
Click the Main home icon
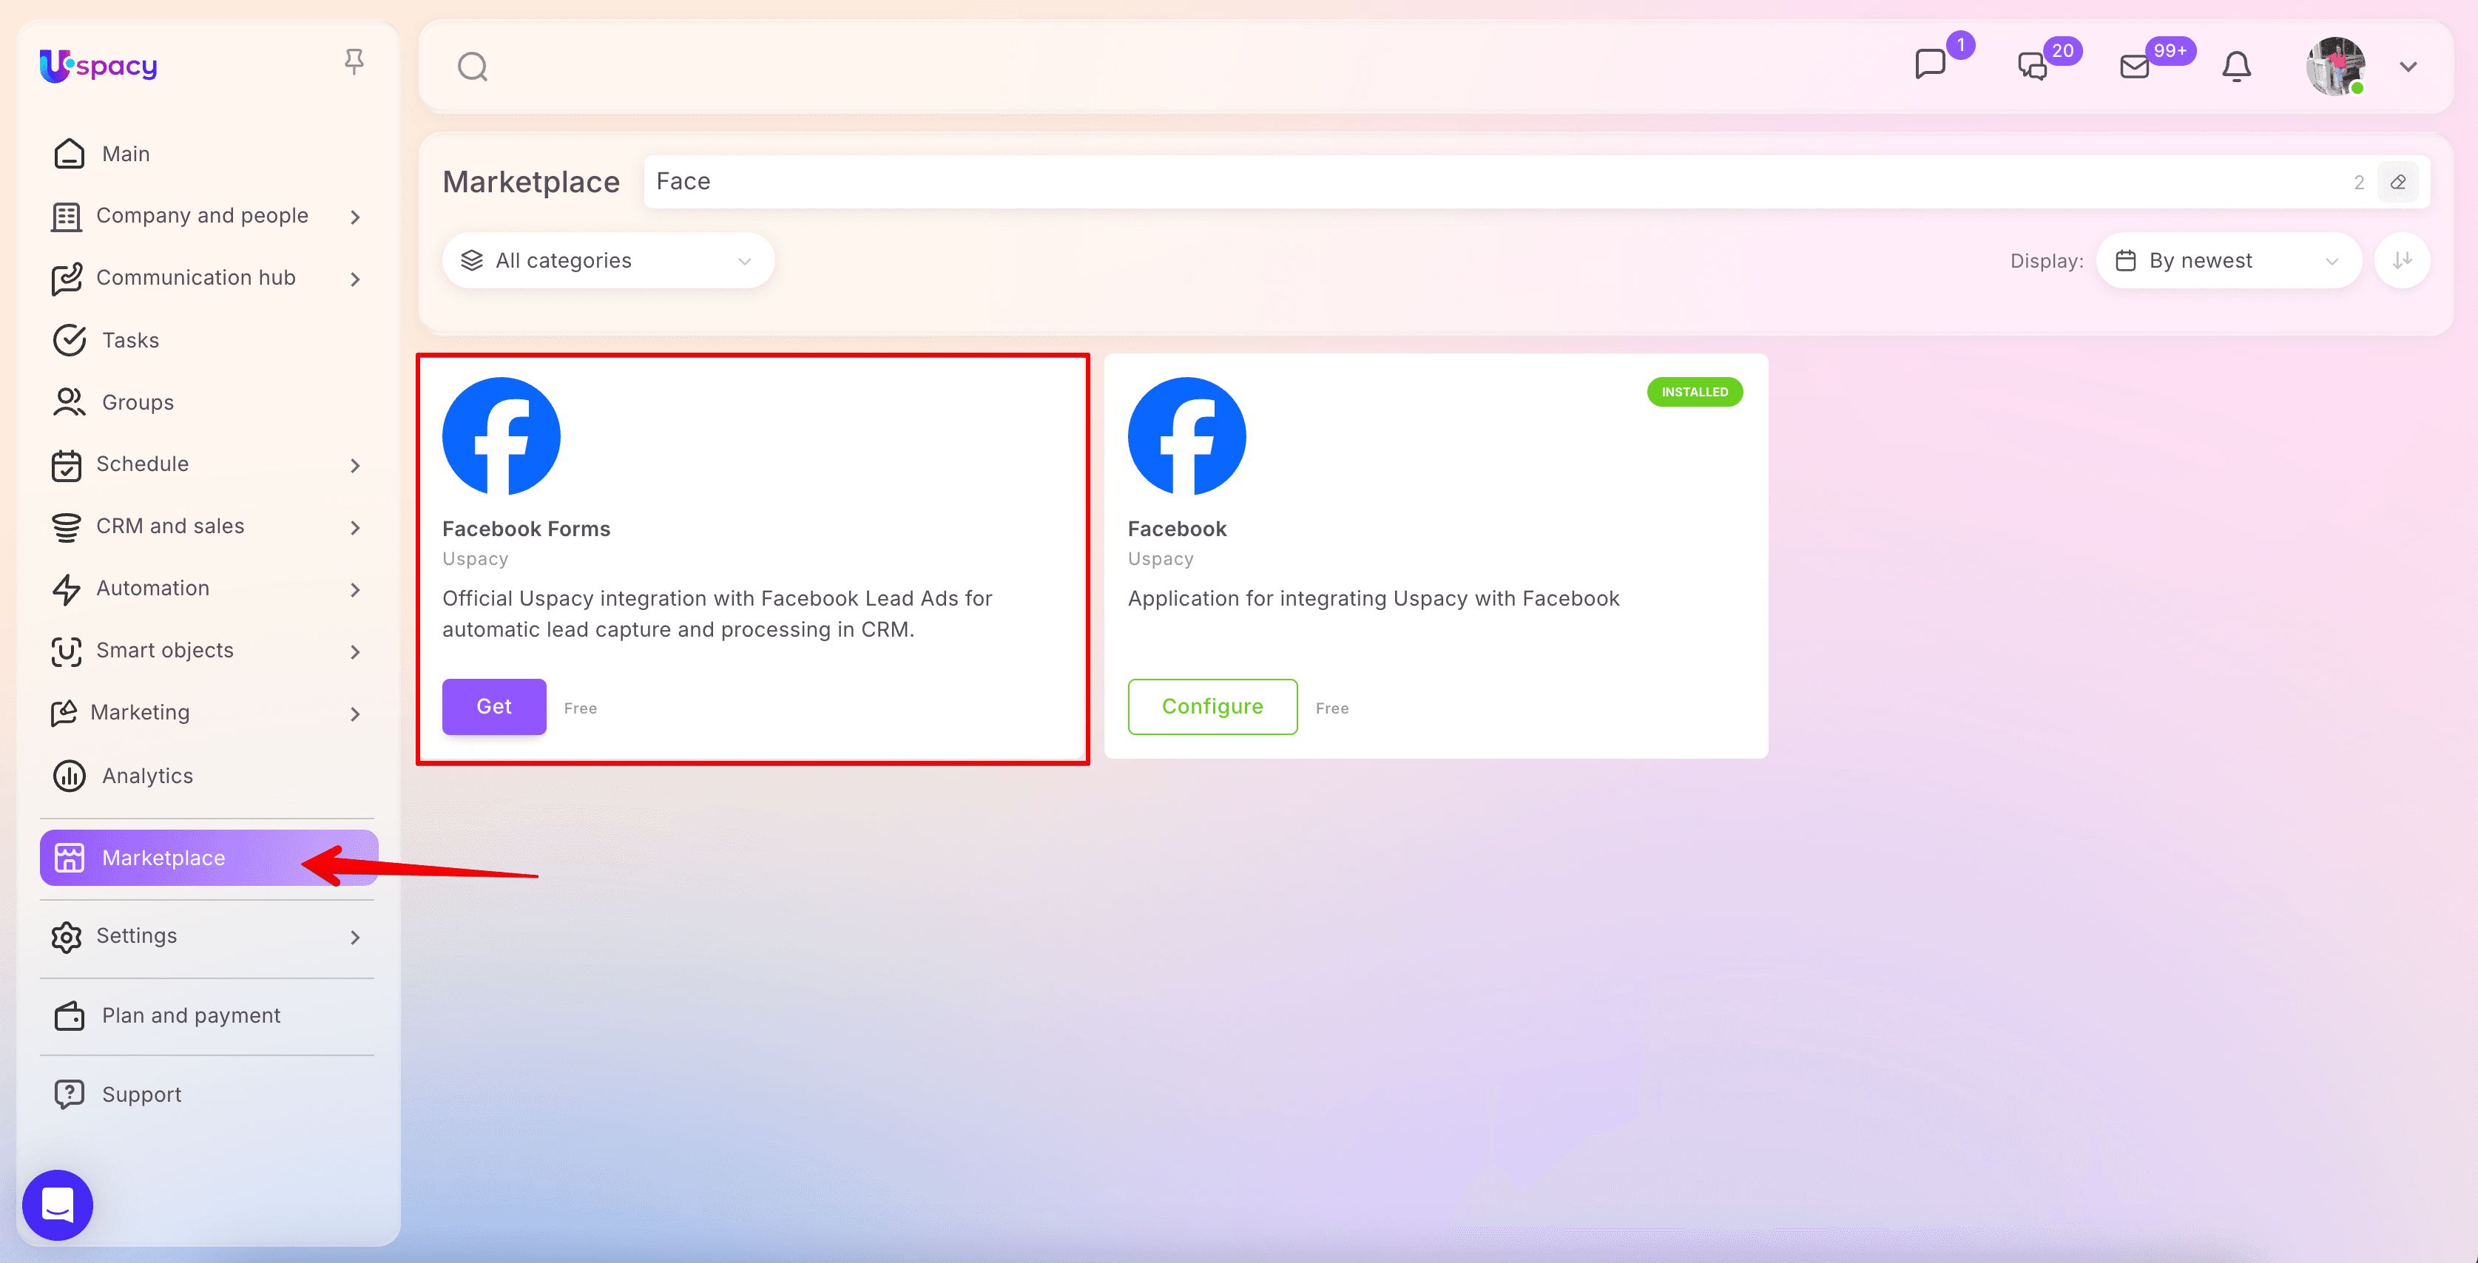(70, 154)
